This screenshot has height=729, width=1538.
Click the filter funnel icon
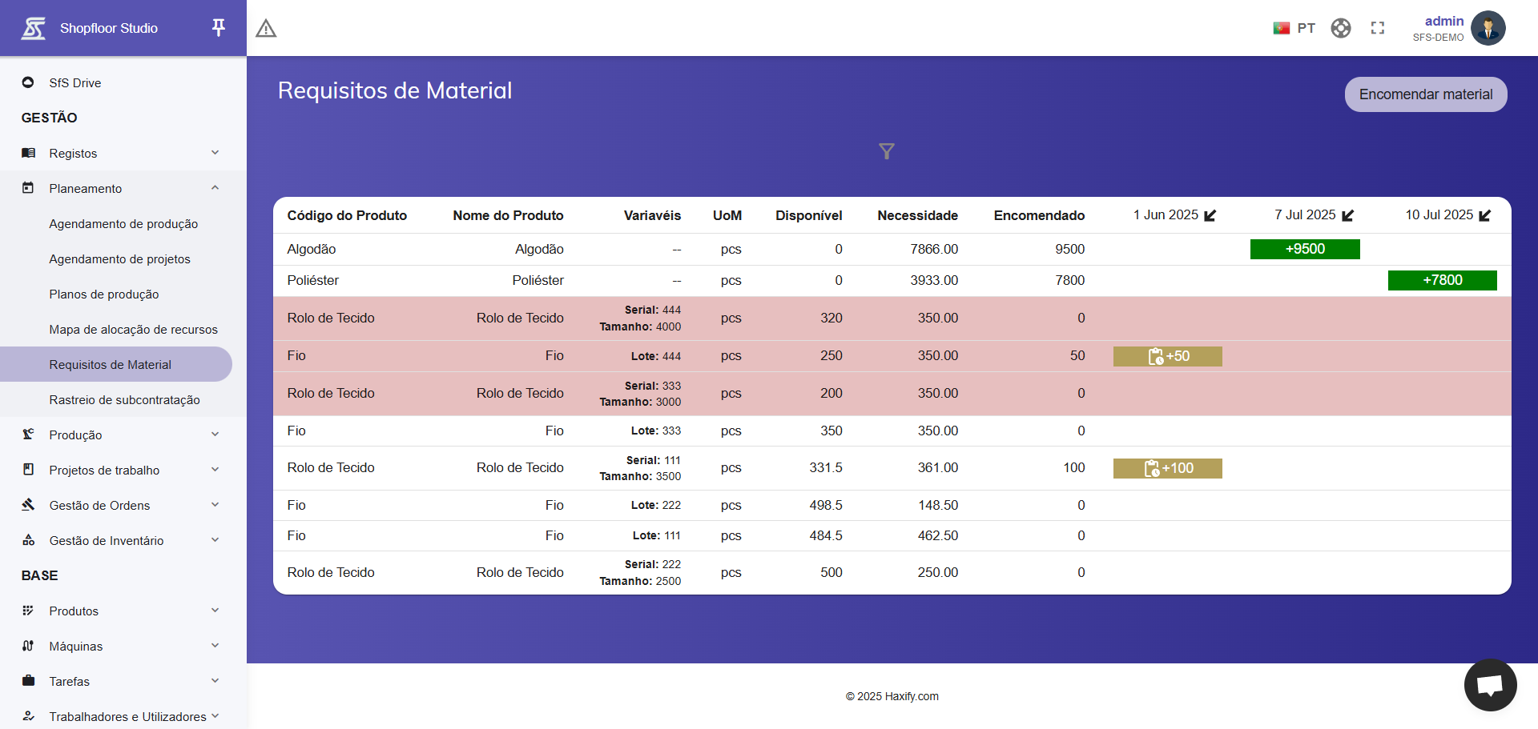886,151
